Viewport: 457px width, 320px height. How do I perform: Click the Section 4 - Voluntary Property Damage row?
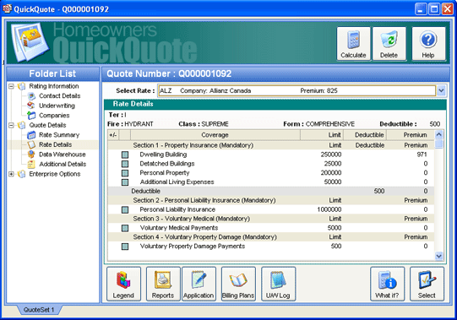point(271,237)
